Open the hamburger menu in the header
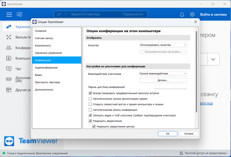This screenshot has width=231, height=157. point(9,14)
